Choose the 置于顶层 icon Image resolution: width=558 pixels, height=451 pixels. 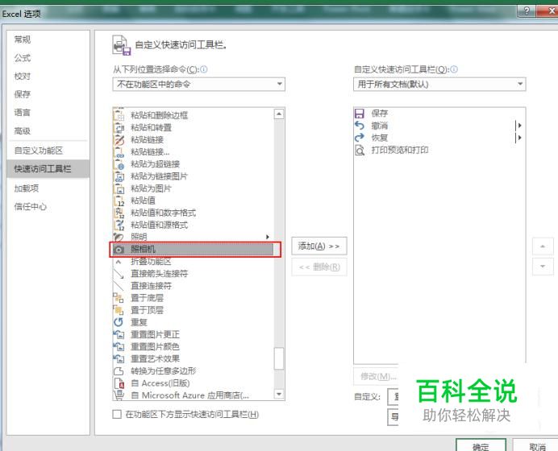point(119,310)
